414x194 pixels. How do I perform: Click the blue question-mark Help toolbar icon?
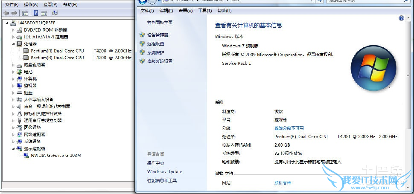point(36,13)
